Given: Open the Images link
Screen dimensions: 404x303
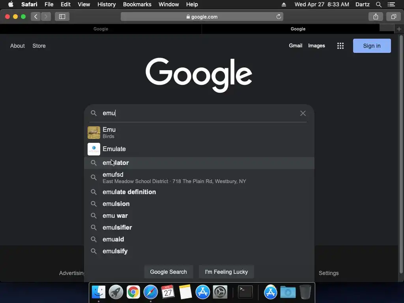Looking at the screenshot, I should pos(317,46).
